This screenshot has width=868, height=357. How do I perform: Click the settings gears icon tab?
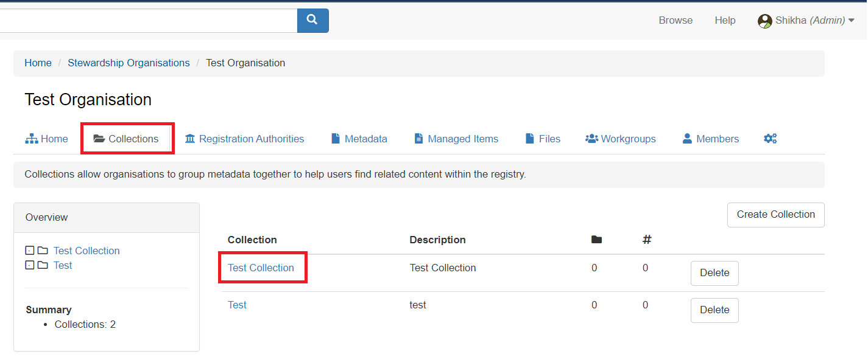click(x=770, y=139)
